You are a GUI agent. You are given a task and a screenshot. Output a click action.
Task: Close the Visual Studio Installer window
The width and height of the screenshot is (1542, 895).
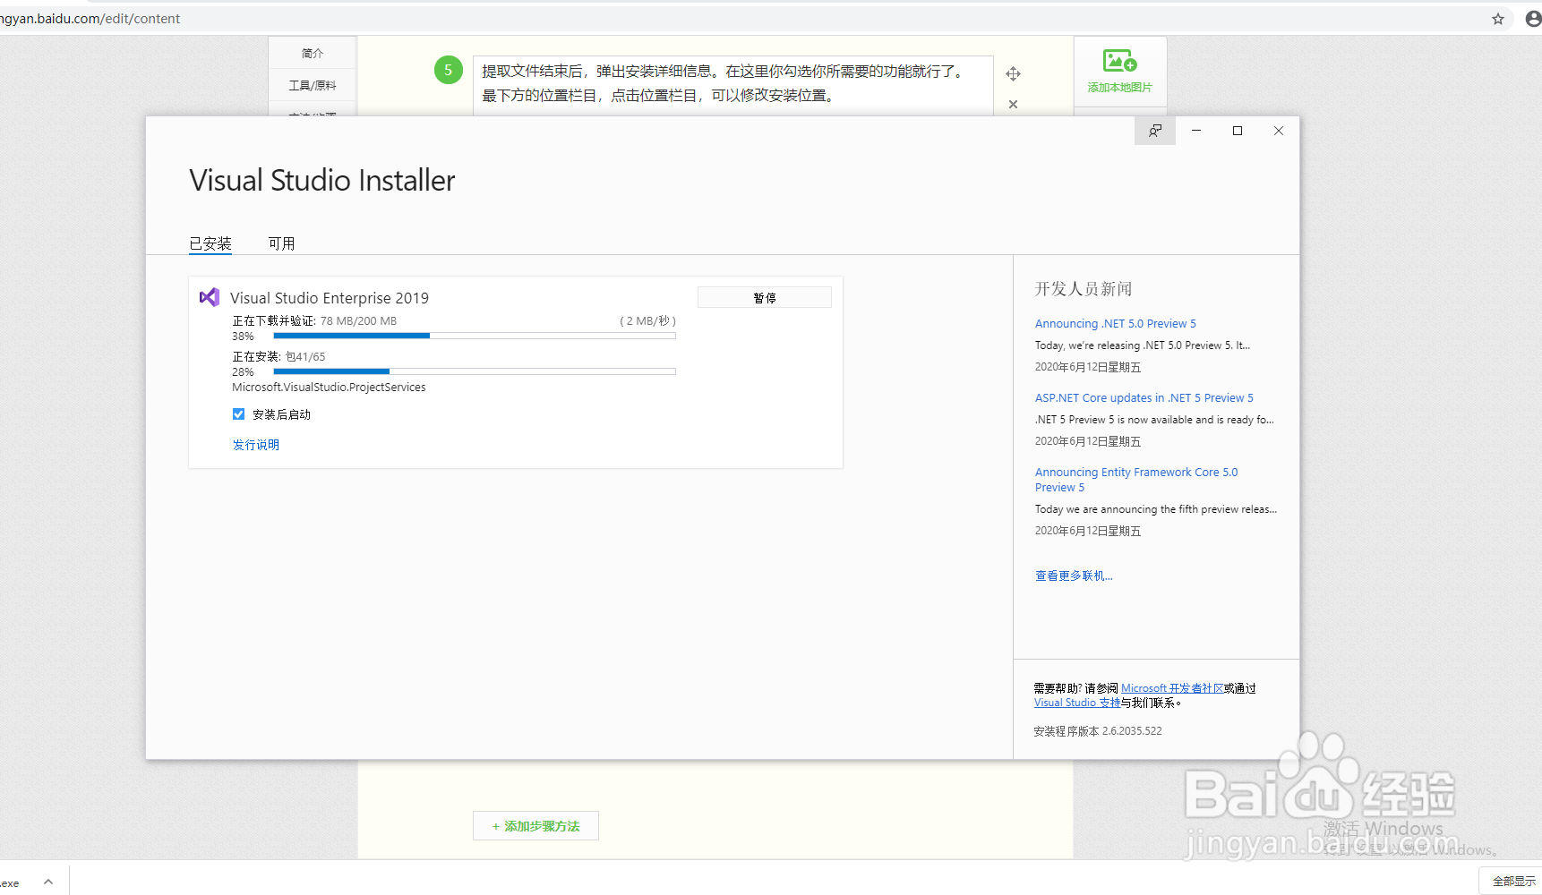(x=1279, y=131)
